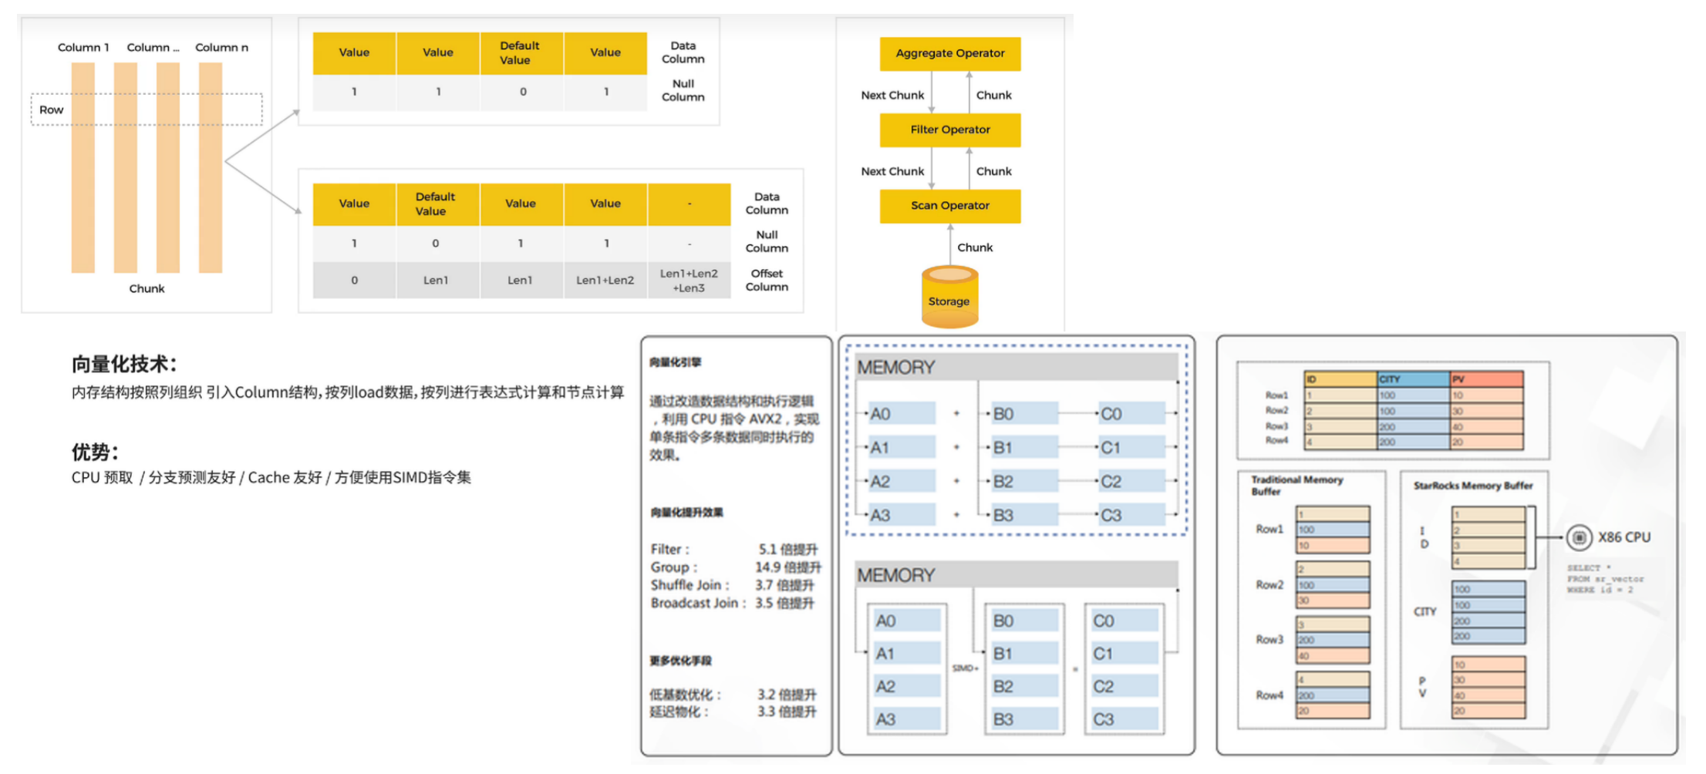Viewport: 1706px width, 774px height.
Task: Click the B3 cell in the SIMD MEMORY diagram
Action: pos(1025,719)
